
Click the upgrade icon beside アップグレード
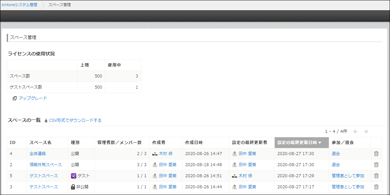[x=14, y=98]
